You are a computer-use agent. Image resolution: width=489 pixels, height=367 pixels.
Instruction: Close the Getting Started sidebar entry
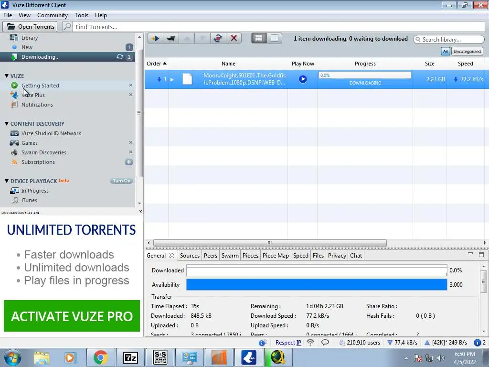[x=131, y=85]
